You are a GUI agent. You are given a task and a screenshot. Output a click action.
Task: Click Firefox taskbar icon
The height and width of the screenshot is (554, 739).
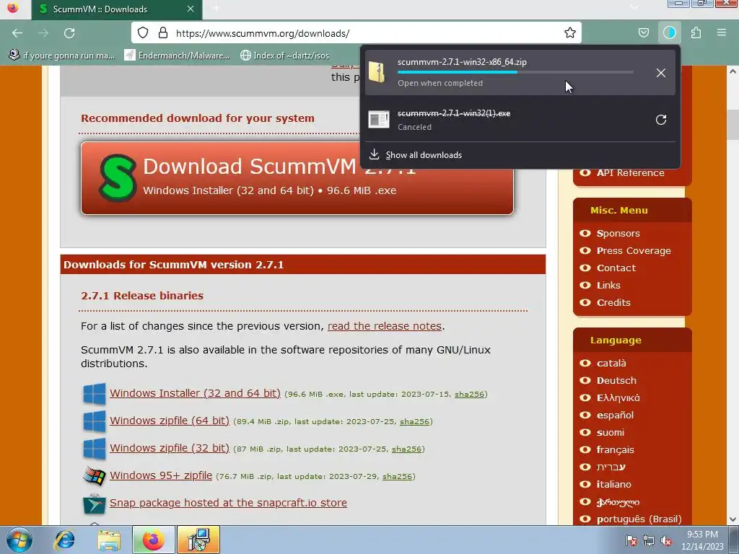tap(153, 540)
